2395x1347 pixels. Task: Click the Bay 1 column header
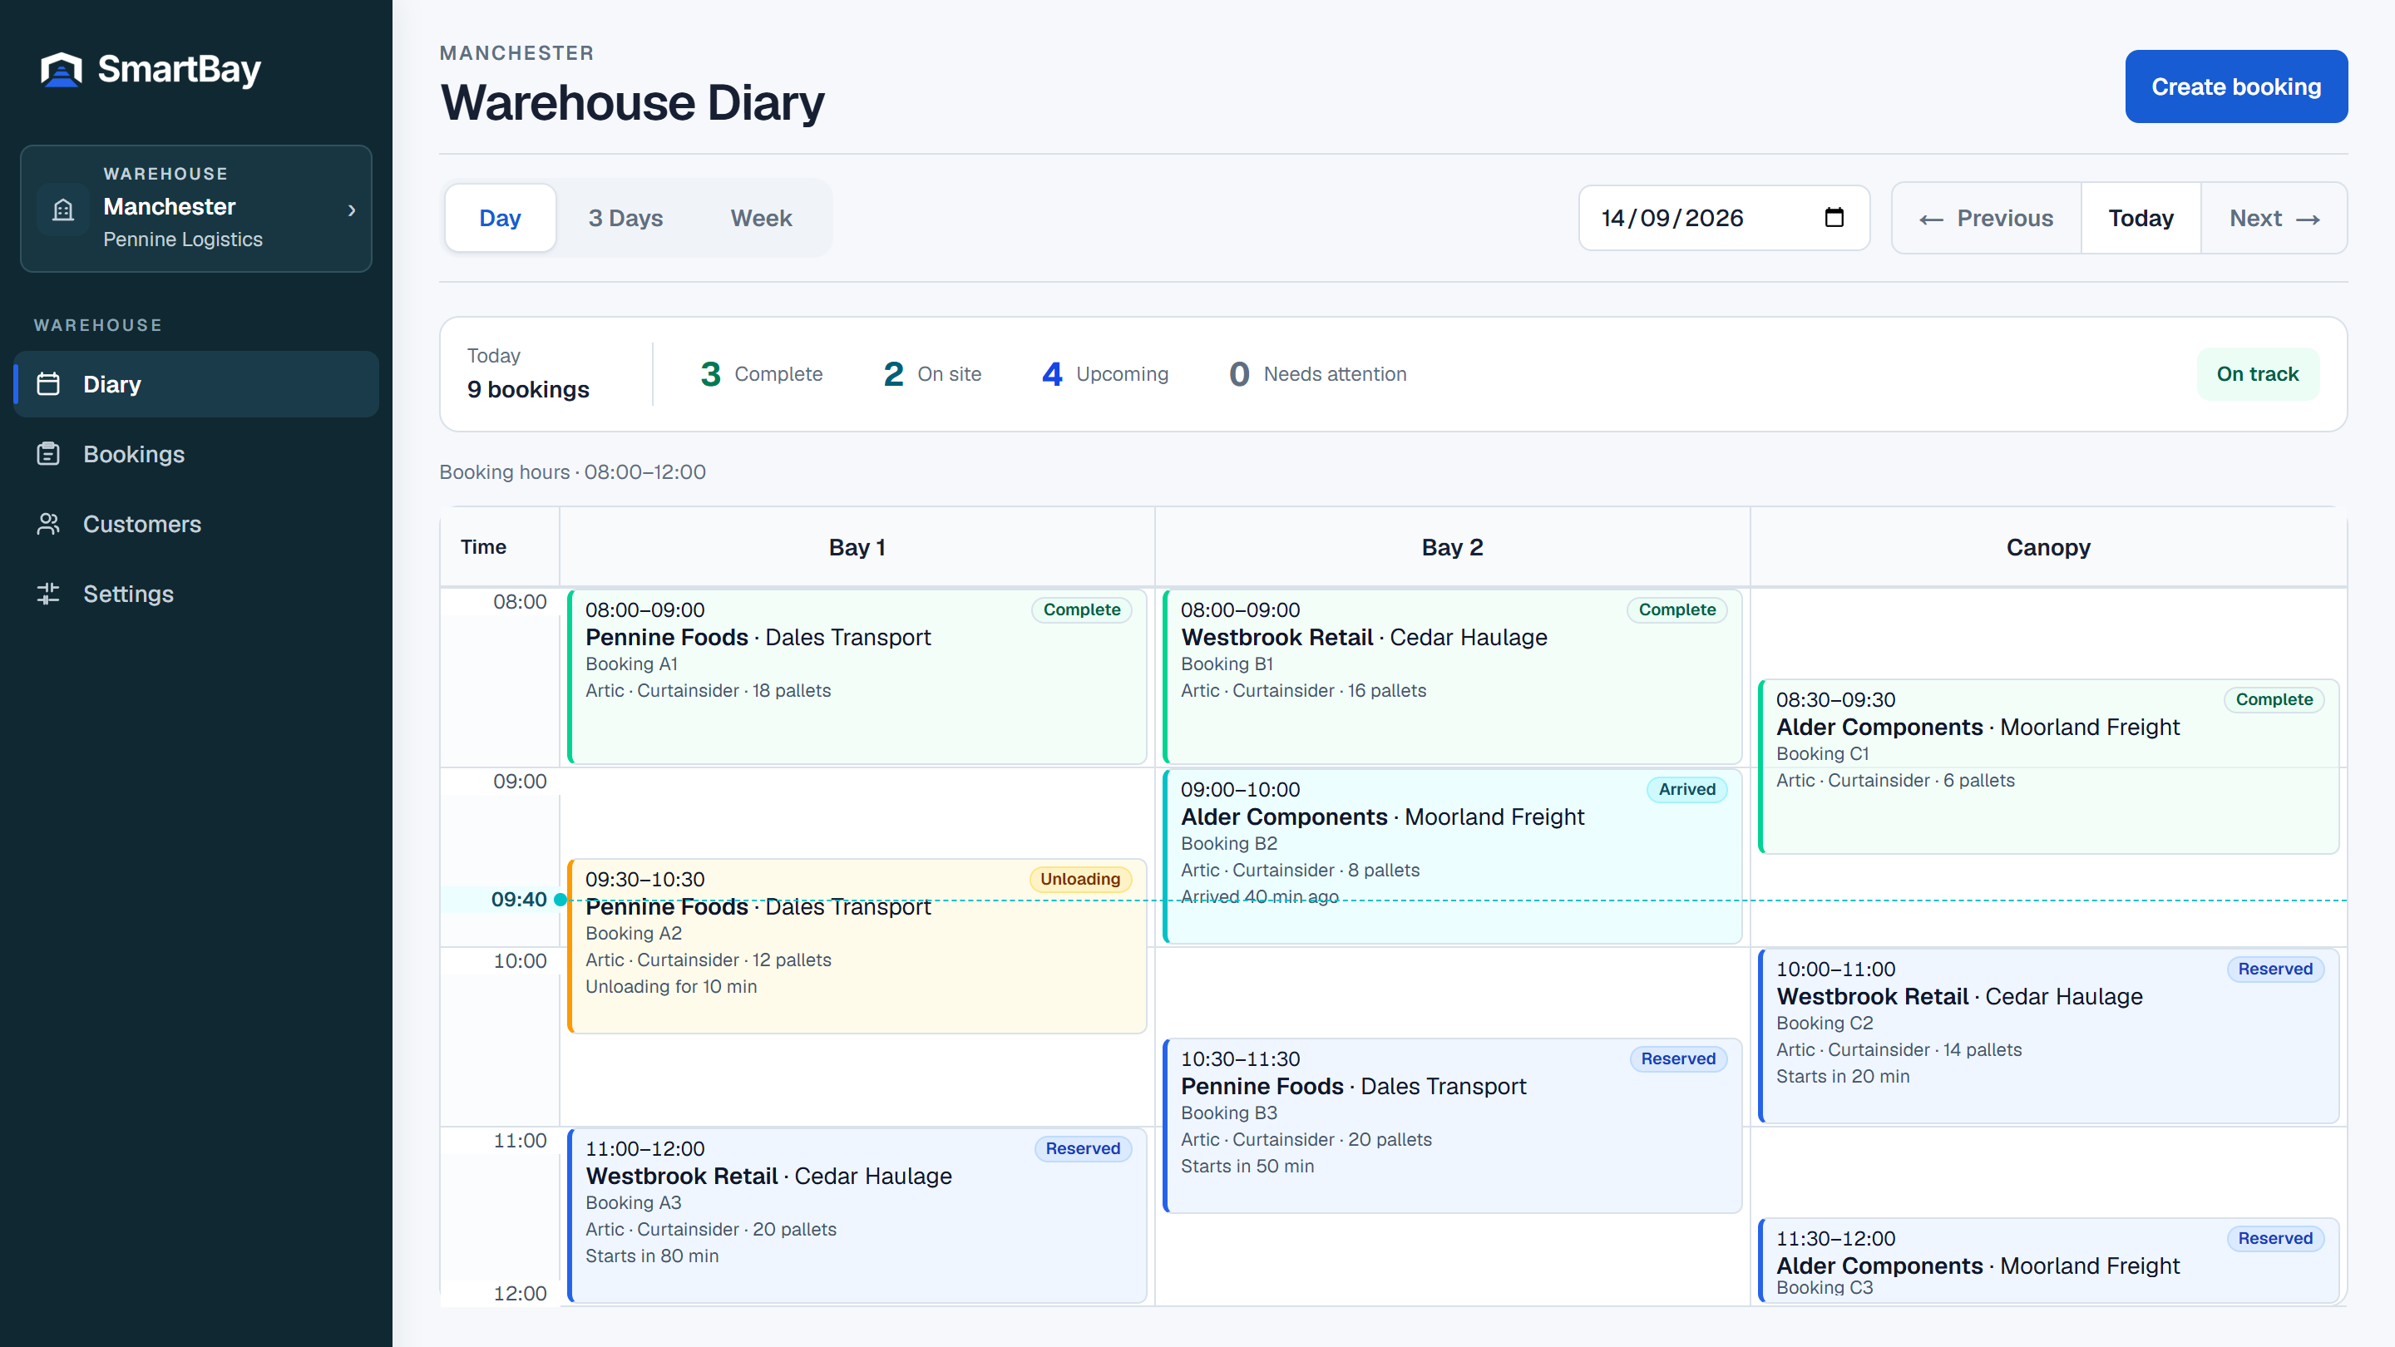[x=857, y=548]
